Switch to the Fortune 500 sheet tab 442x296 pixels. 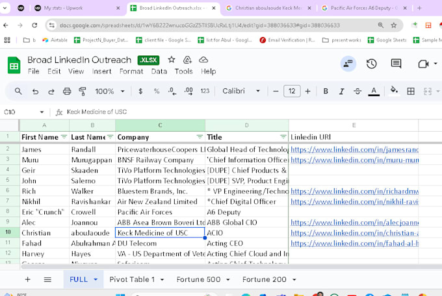[198, 279]
